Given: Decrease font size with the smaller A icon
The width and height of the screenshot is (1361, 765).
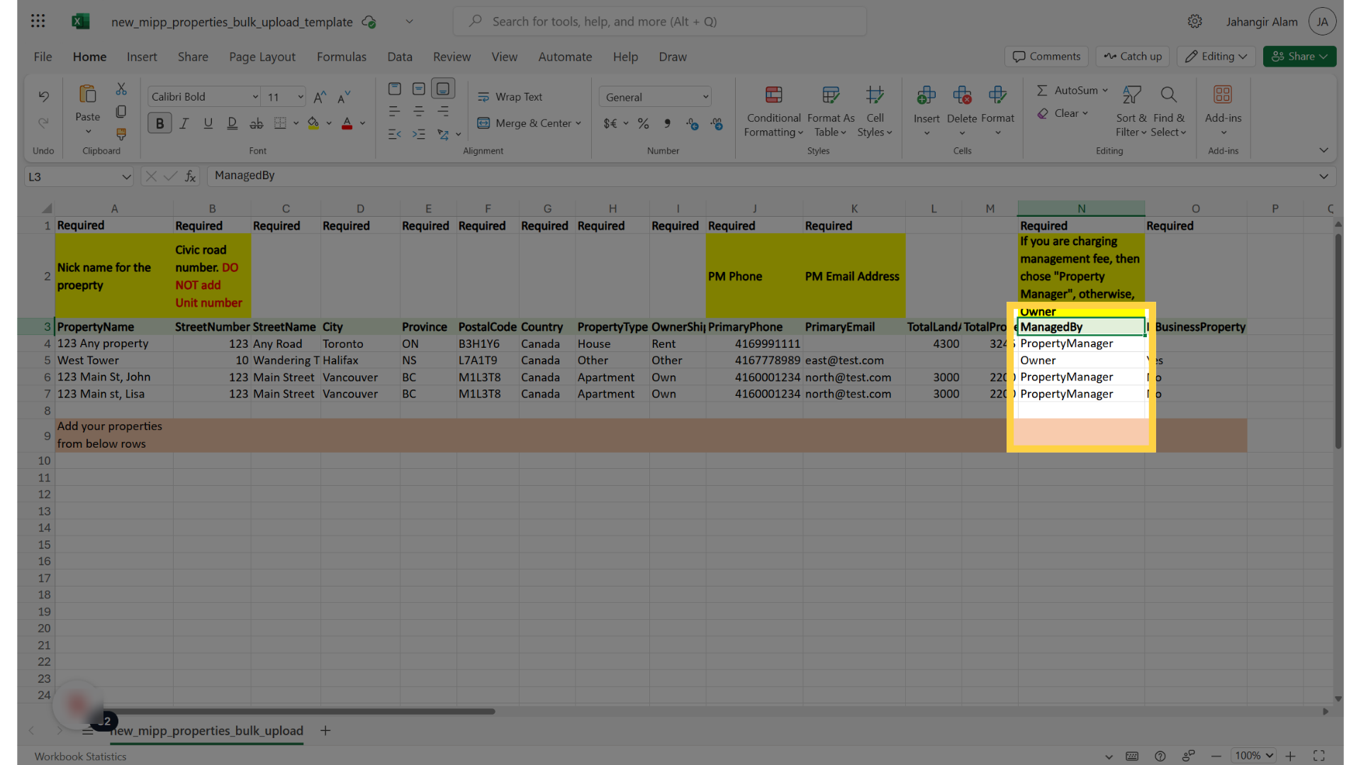Looking at the screenshot, I should (344, 97).
